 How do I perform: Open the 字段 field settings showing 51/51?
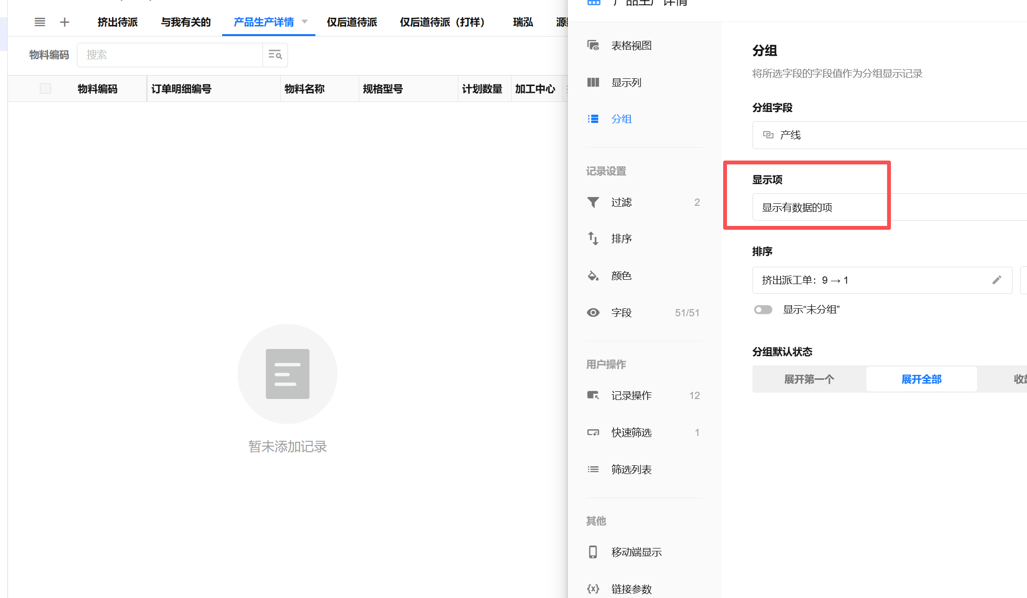[621, 312]
